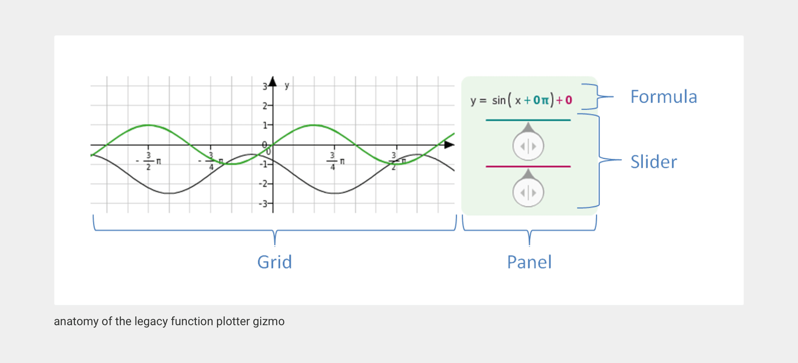Select the teal 0π value in formula
The image size is (798, 363).
click(541, 100)
